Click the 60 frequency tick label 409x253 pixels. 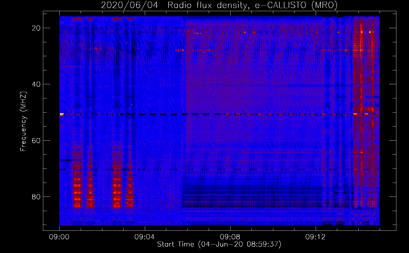pyautogui.click(x=36, y=140)
